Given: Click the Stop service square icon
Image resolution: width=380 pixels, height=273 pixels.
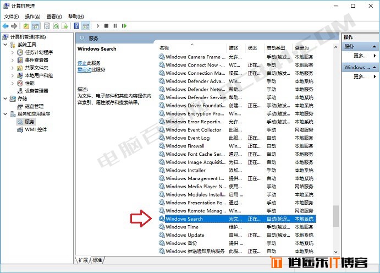Looking at the screenshot, I should (x=106, y=26).
